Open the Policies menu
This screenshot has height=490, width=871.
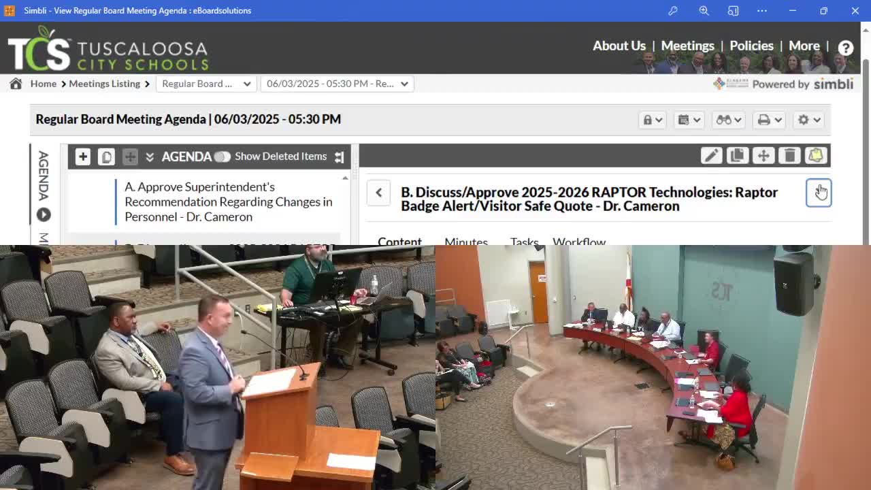pos(751,46)
